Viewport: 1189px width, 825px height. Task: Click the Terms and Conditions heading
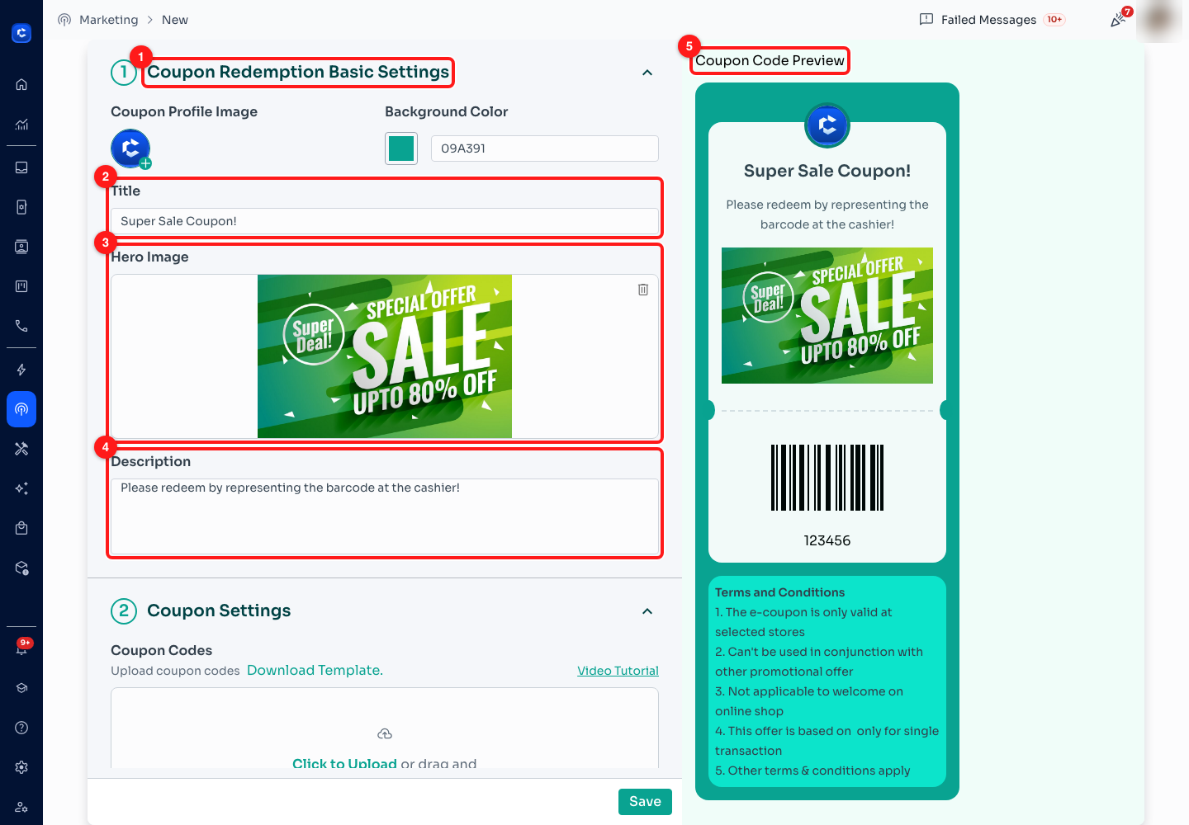click(x=779, y=592)
